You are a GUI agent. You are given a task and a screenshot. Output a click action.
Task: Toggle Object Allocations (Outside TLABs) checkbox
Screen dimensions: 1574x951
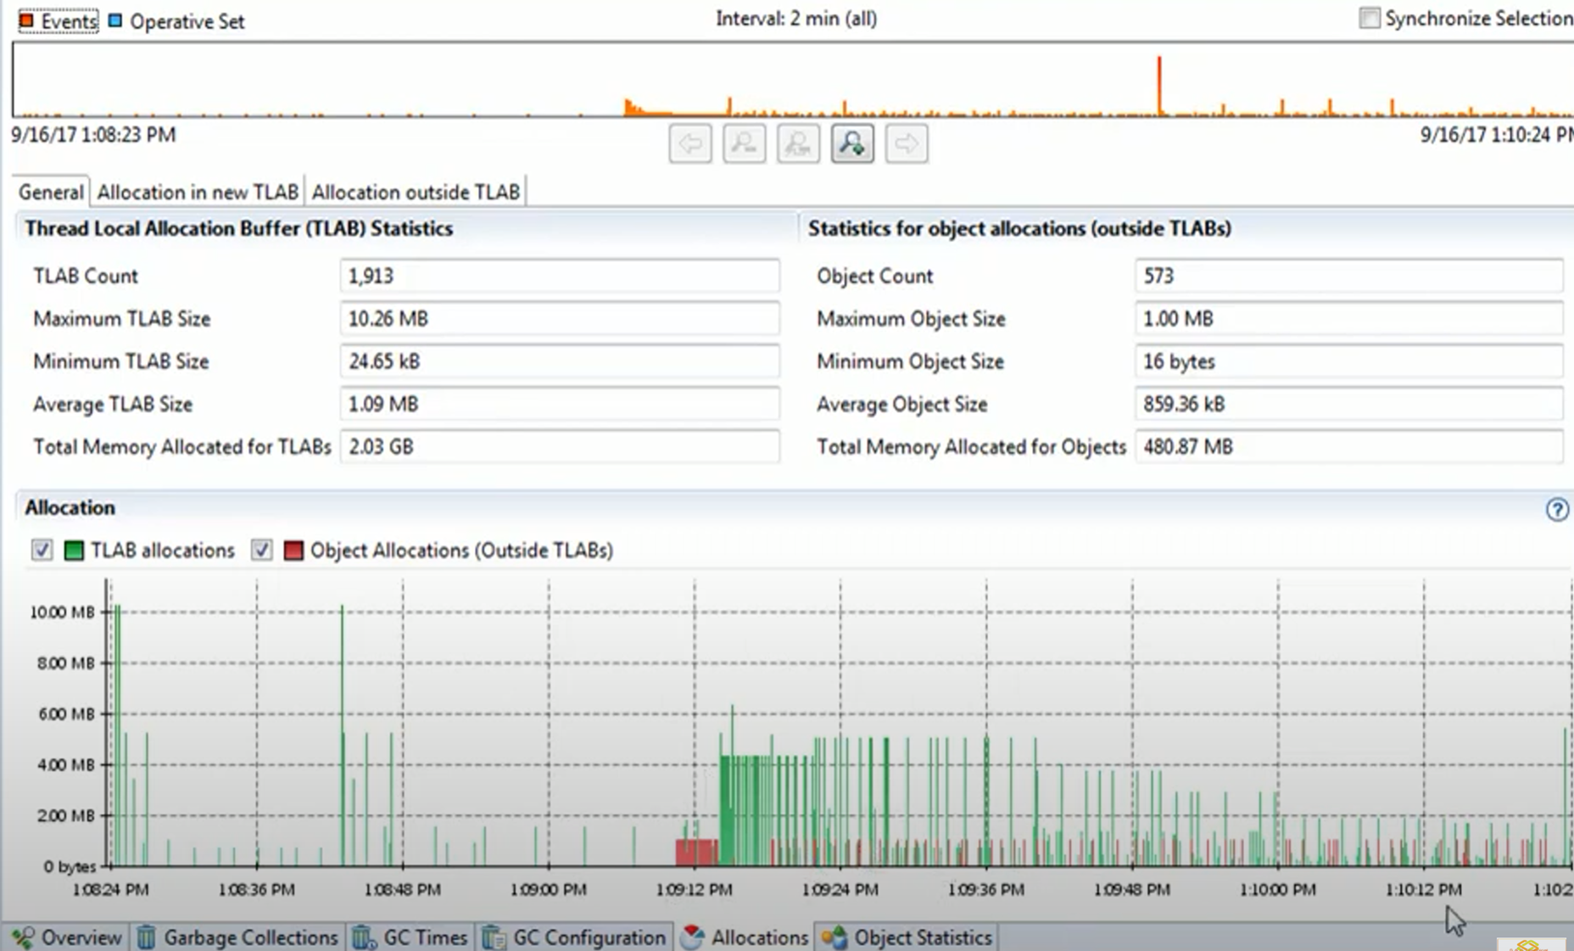(261, 551)
